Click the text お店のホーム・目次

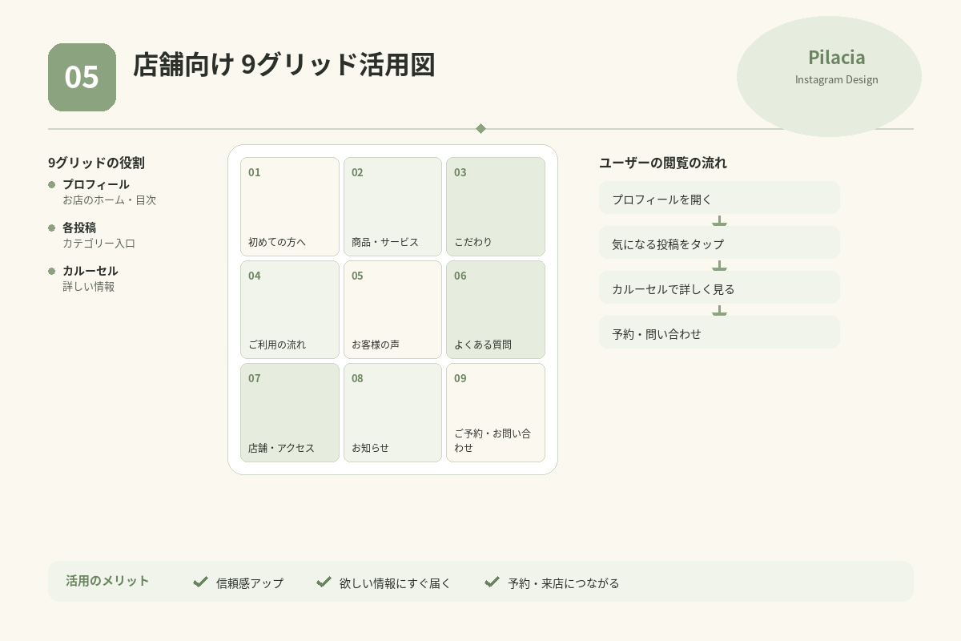110,200
